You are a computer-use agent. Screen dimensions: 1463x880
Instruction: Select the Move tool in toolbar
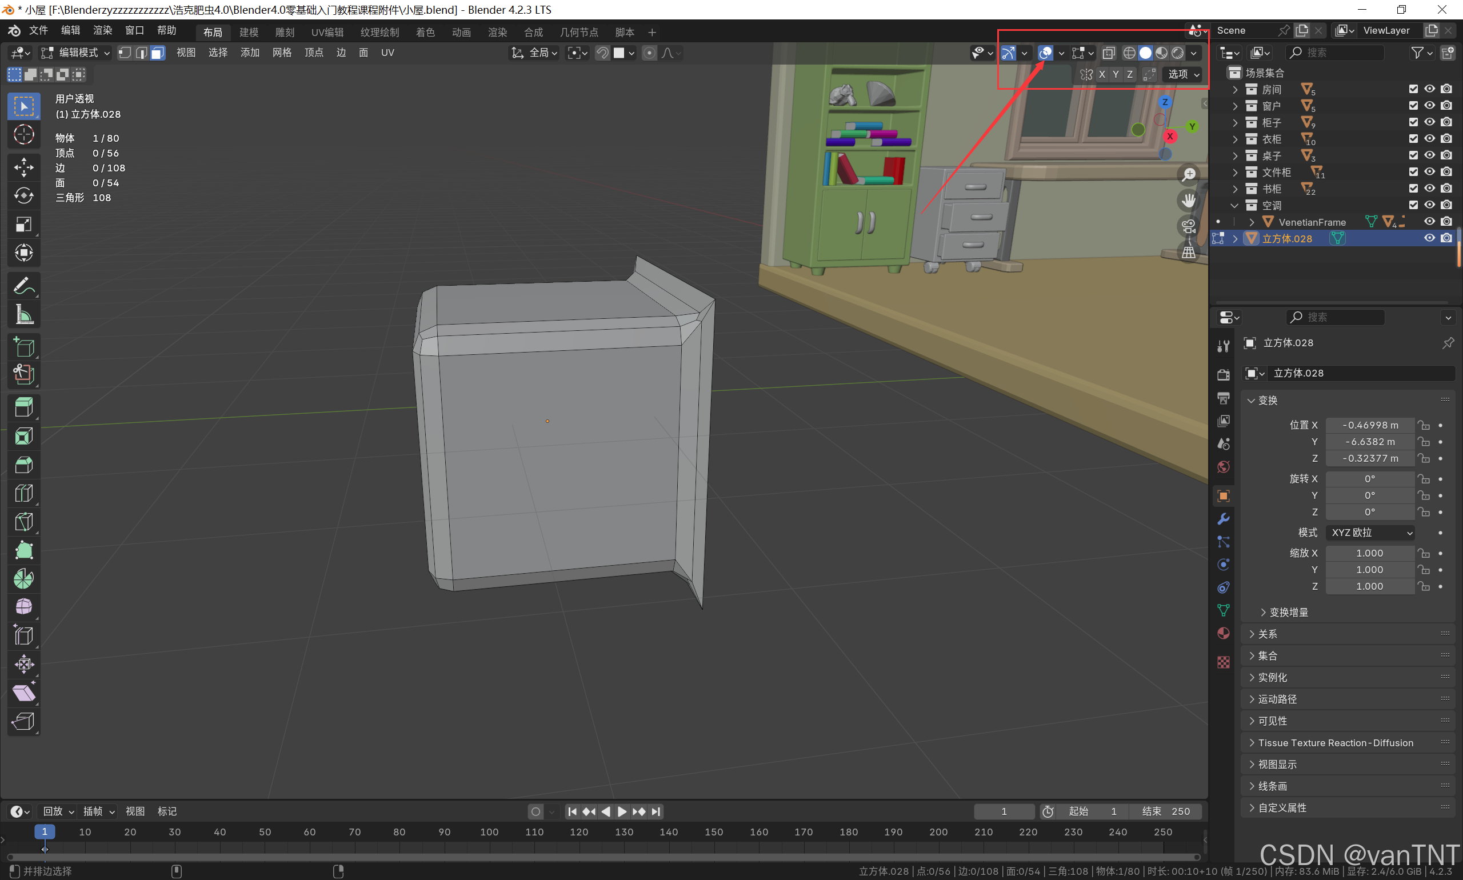(24, 167)
